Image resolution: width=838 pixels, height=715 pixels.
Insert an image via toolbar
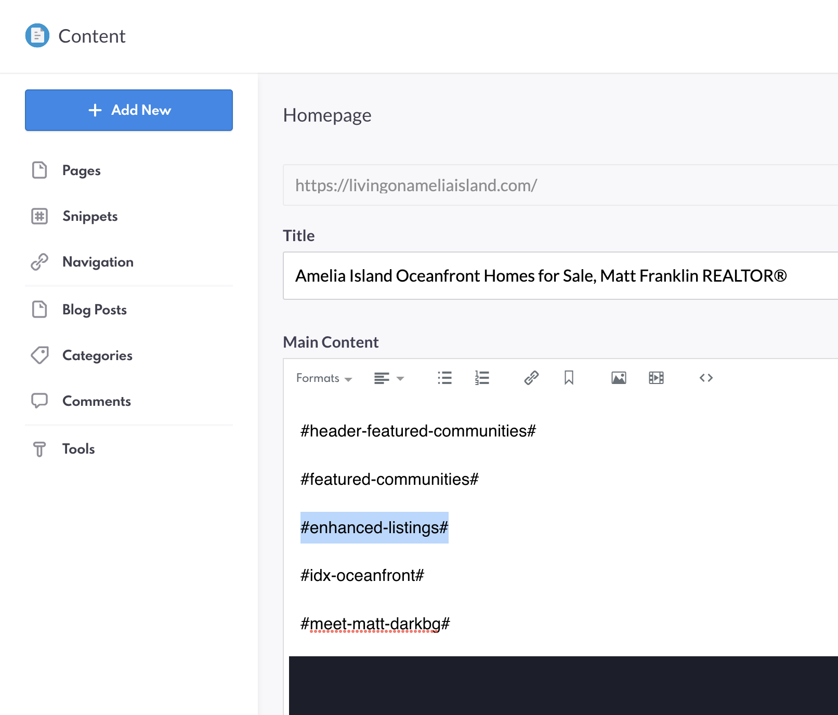click(x=619, y=378)
